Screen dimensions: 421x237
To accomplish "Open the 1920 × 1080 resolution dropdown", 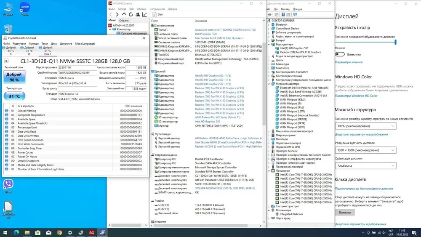I will 365,150.
